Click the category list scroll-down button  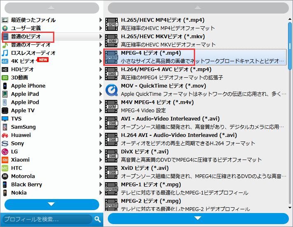pos(51,204)
